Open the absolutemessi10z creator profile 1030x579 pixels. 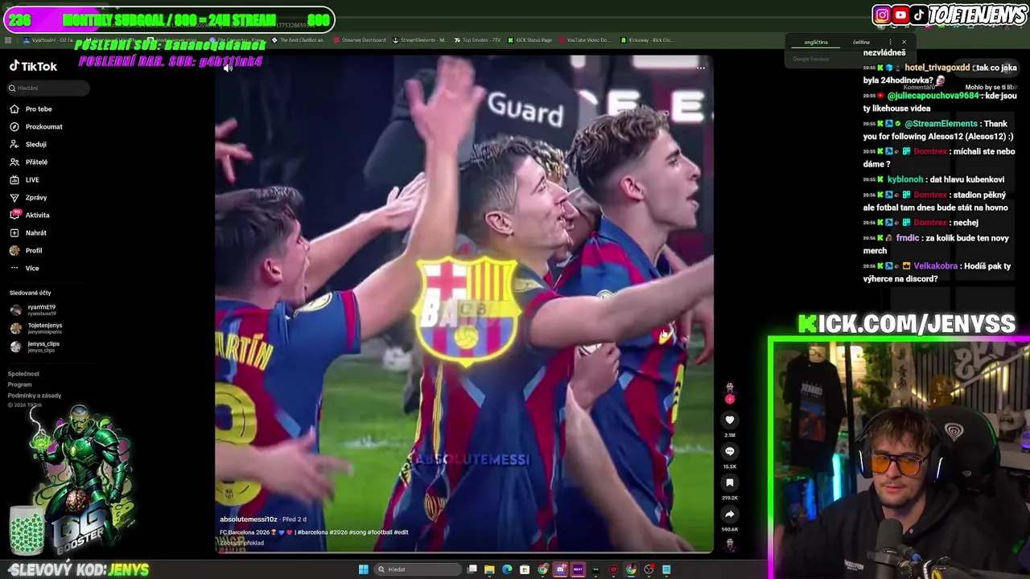249,519
